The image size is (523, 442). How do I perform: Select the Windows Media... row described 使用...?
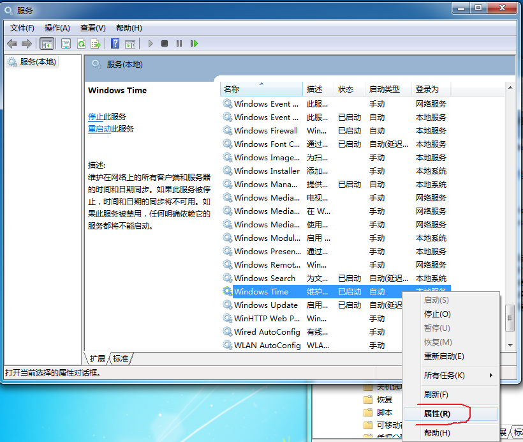[x=336, y=224]
